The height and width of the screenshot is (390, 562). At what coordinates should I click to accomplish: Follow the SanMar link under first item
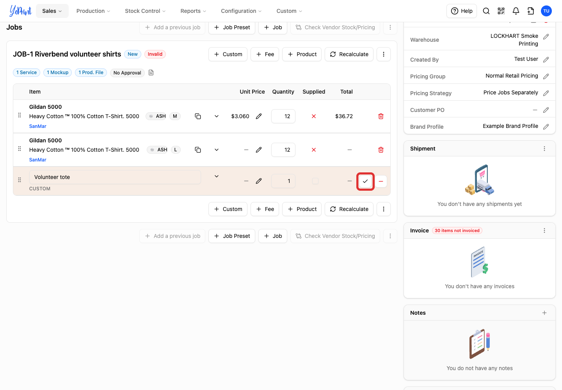(x=38, y=126)
